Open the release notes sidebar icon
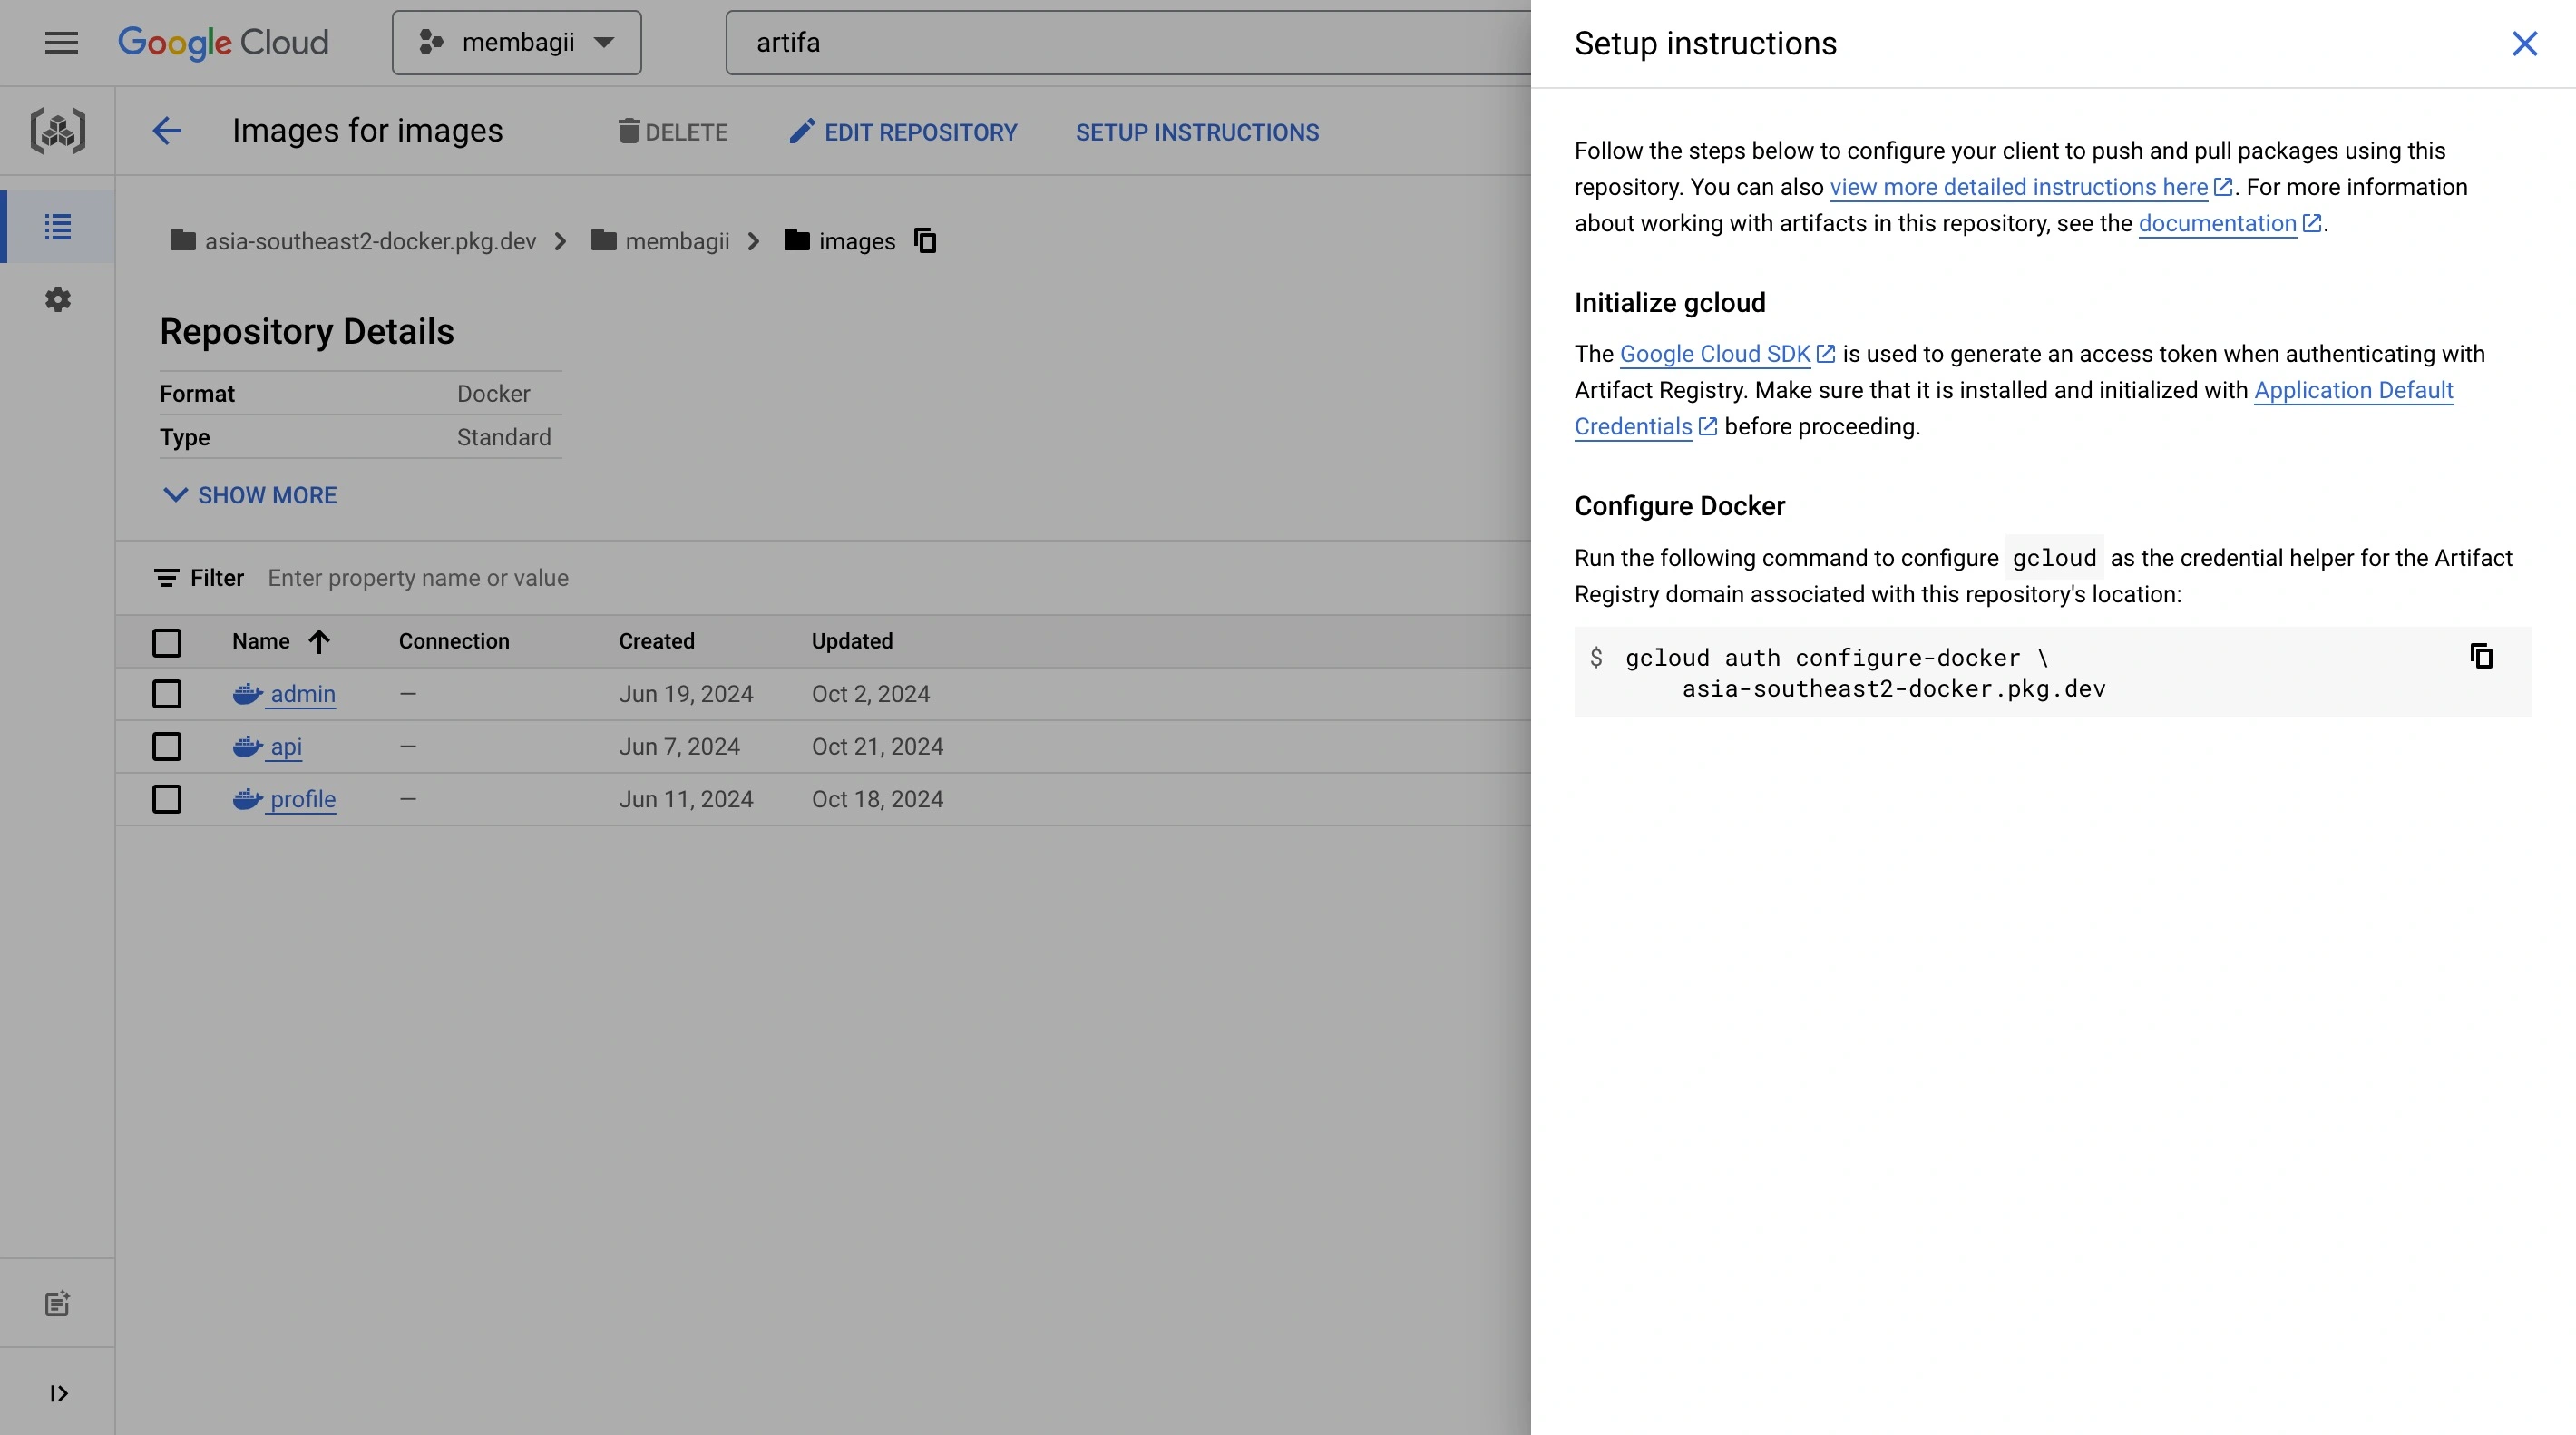This screenshot has width=2576, height=1435. pos(57,1303)
